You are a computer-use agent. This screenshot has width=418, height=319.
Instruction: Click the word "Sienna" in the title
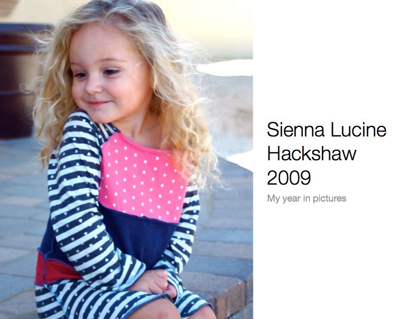[x=295, y=130]
